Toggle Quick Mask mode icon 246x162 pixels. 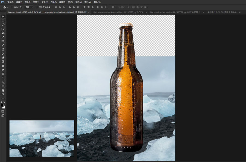click(x=3, y=111)
